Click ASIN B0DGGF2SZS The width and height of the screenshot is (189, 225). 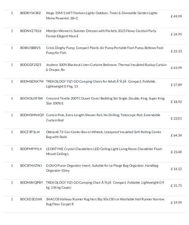pyautogui.click(x=31, y=65)
